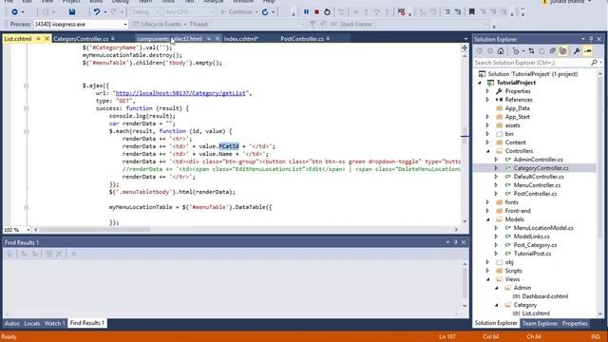Open the Lifecycle Events dropdown
Image resolution: width=608 pixels, height=342 pixels.
[x=160, y=24]
